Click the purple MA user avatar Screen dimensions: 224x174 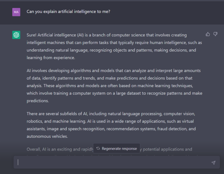point(16,12)
